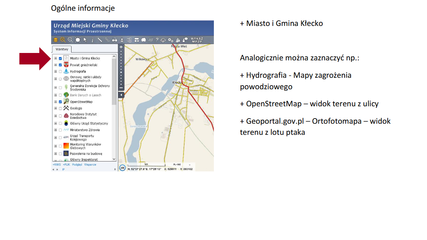The image size is (427, 240).
Task: Enable Osnowy, siatki i układy współrzędnych checkbox
Action: 60,79
